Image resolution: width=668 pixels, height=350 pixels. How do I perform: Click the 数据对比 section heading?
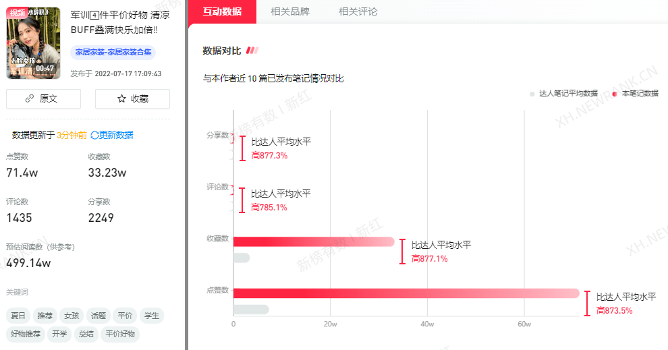pos(222,51)
